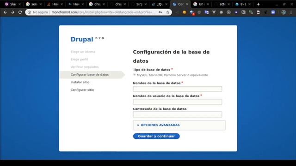Go forward in browser history
The height and width of the screenshot is (166, 296).
tap(12, 12)
